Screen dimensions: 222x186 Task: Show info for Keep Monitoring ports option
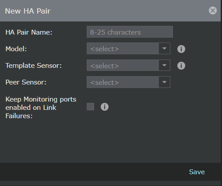pyautogui.click(x=105, y=107)
